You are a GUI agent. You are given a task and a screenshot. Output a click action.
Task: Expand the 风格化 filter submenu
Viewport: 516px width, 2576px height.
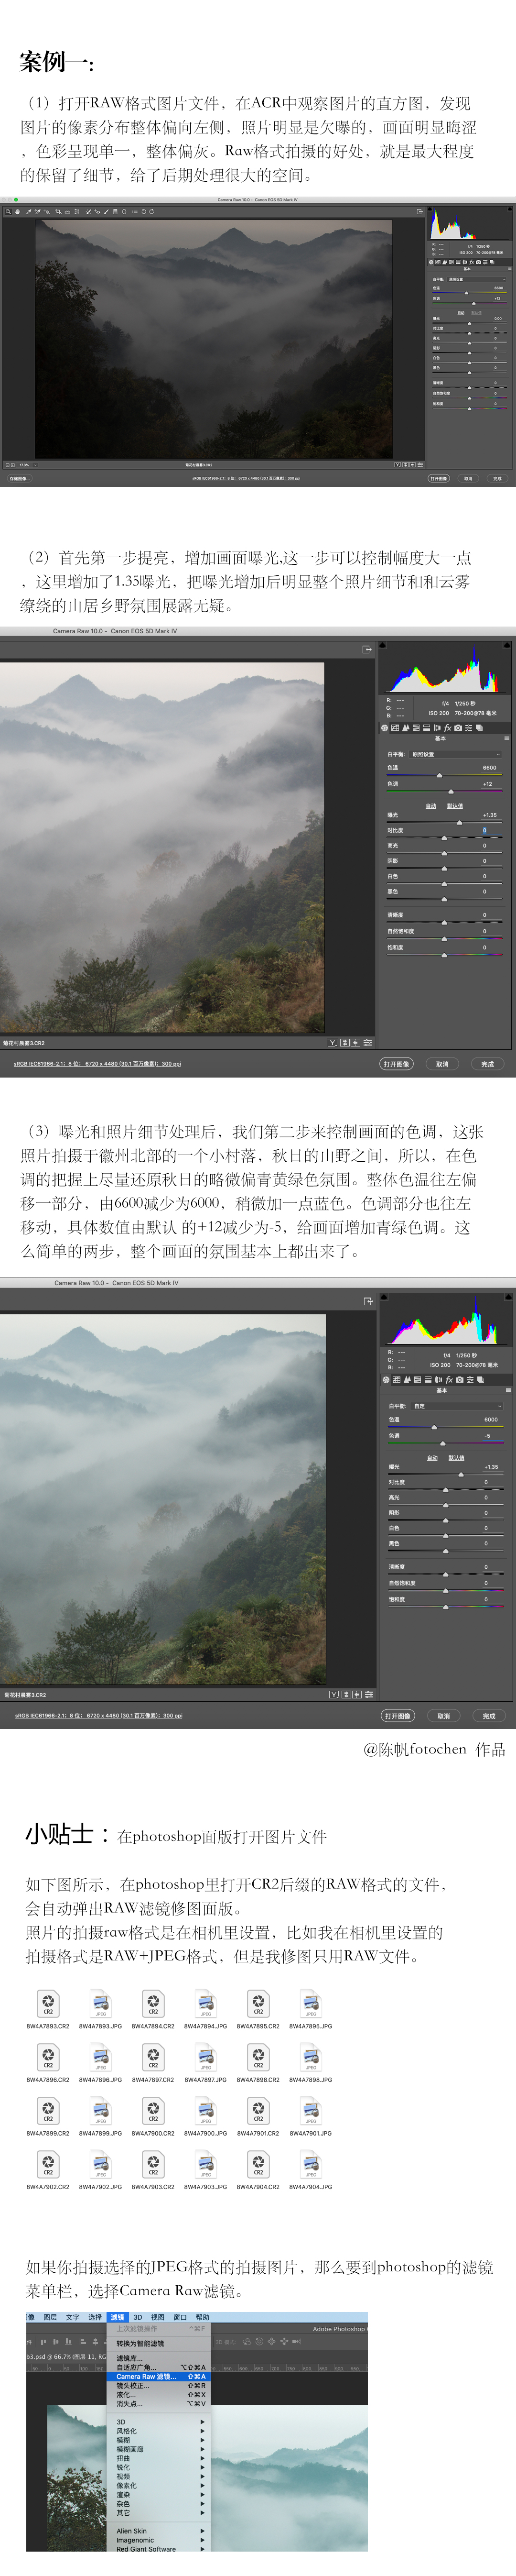161,2431
